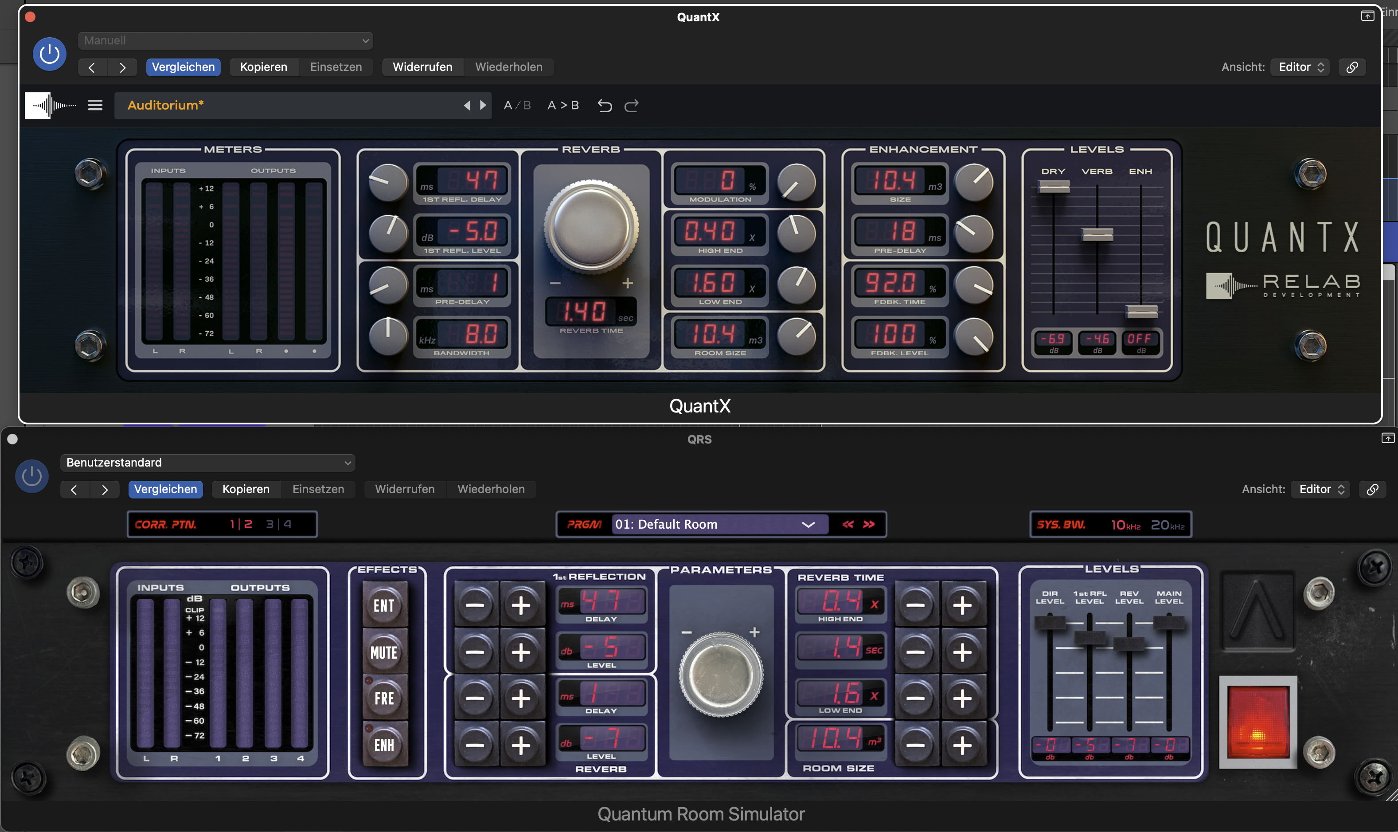Open the Benutzerstandard preset dropdown
Screen dimensions: 1398x832
click(x=207, y=463)
